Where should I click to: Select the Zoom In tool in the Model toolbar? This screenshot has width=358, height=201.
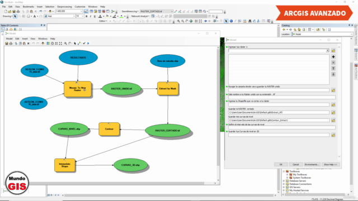point(65,44)
